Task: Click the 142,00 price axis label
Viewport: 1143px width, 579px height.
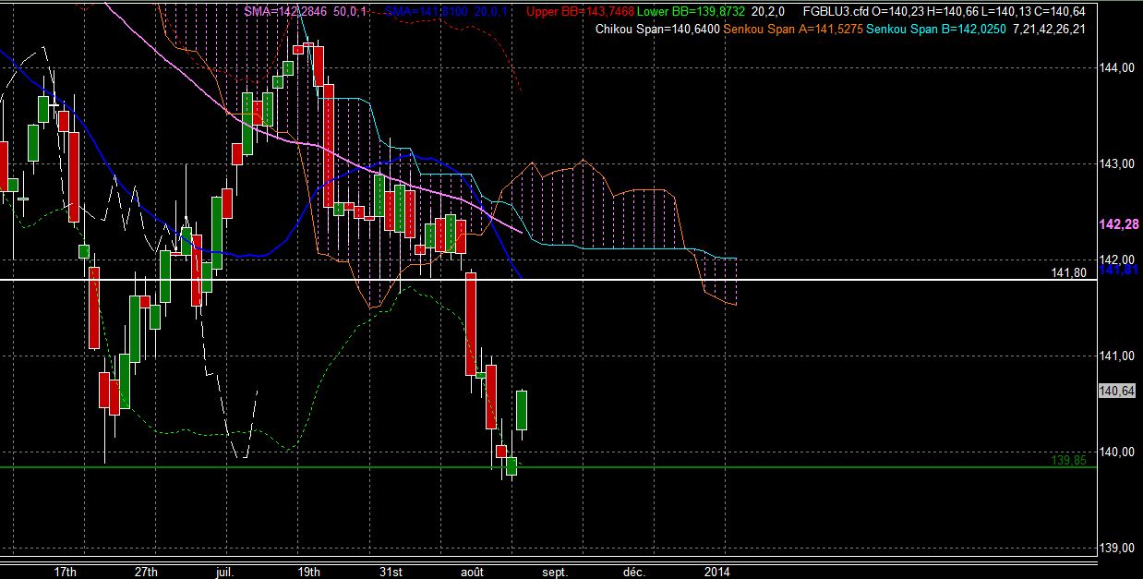Action: point(1119,259)
